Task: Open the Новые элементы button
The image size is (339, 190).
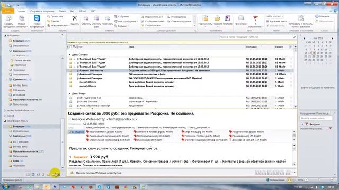Action: coord(22,22)
